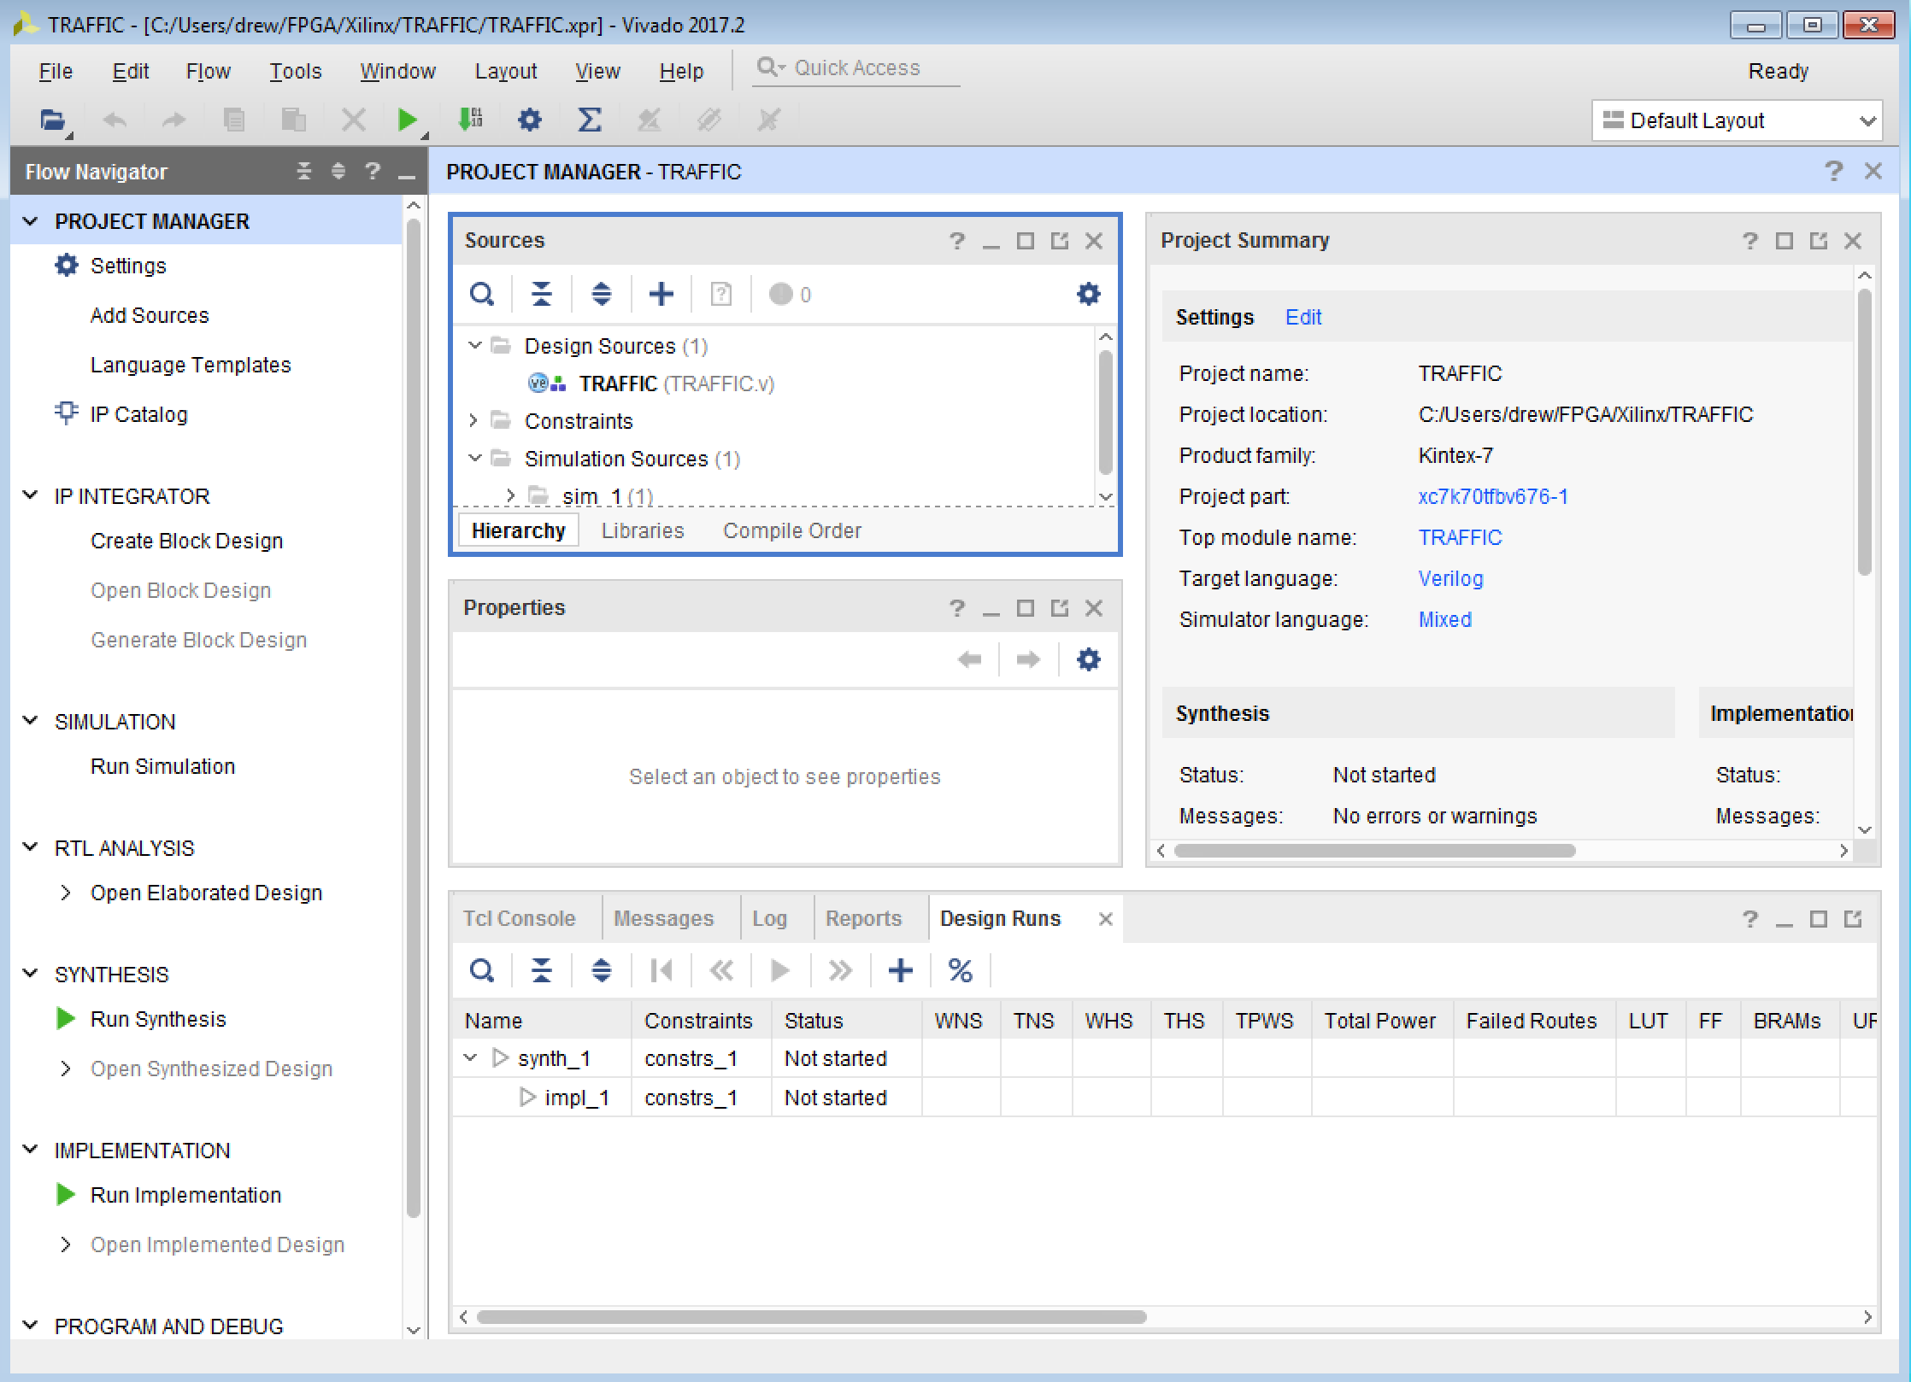Switch to Libraries tab in Sources
This screenshot has width=1911, height=1382.
643,530
